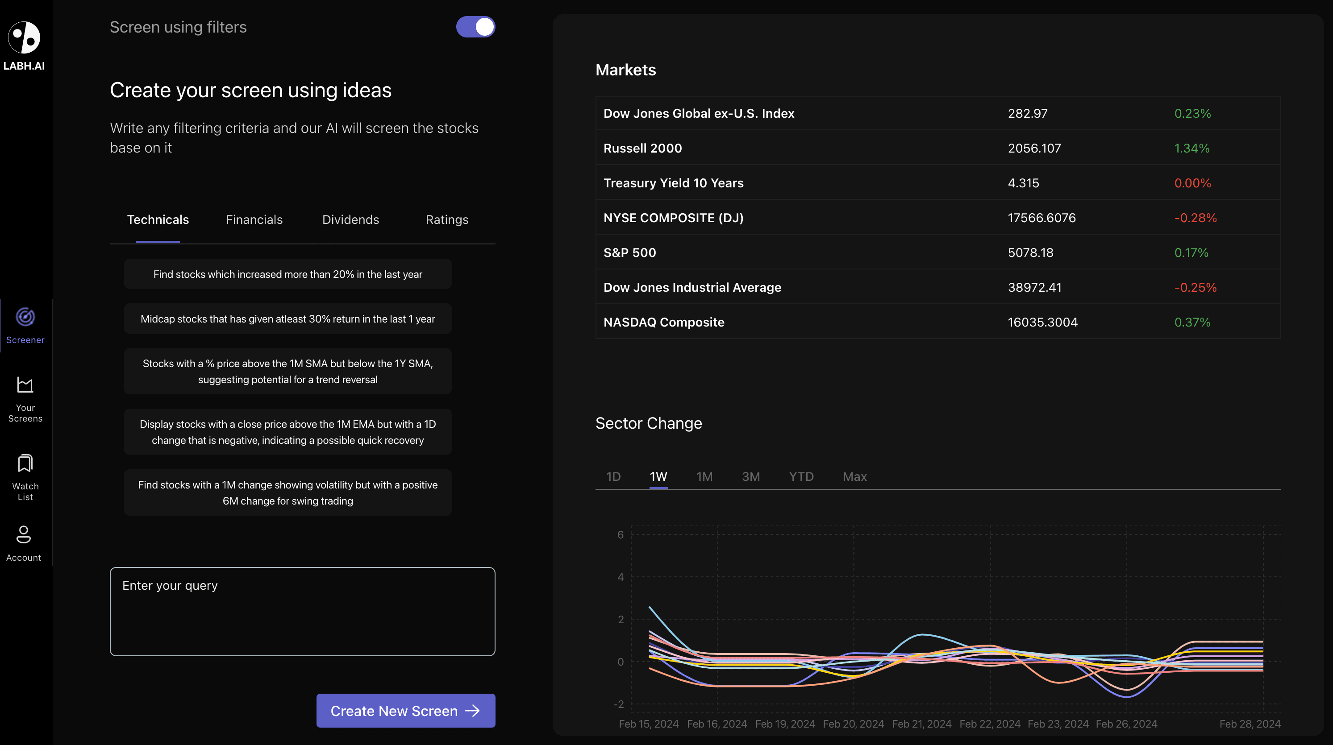Click the Treasury Yield 10 Years row
The width and height of the screenshot is (1333, 745).
tap(937, 183)
